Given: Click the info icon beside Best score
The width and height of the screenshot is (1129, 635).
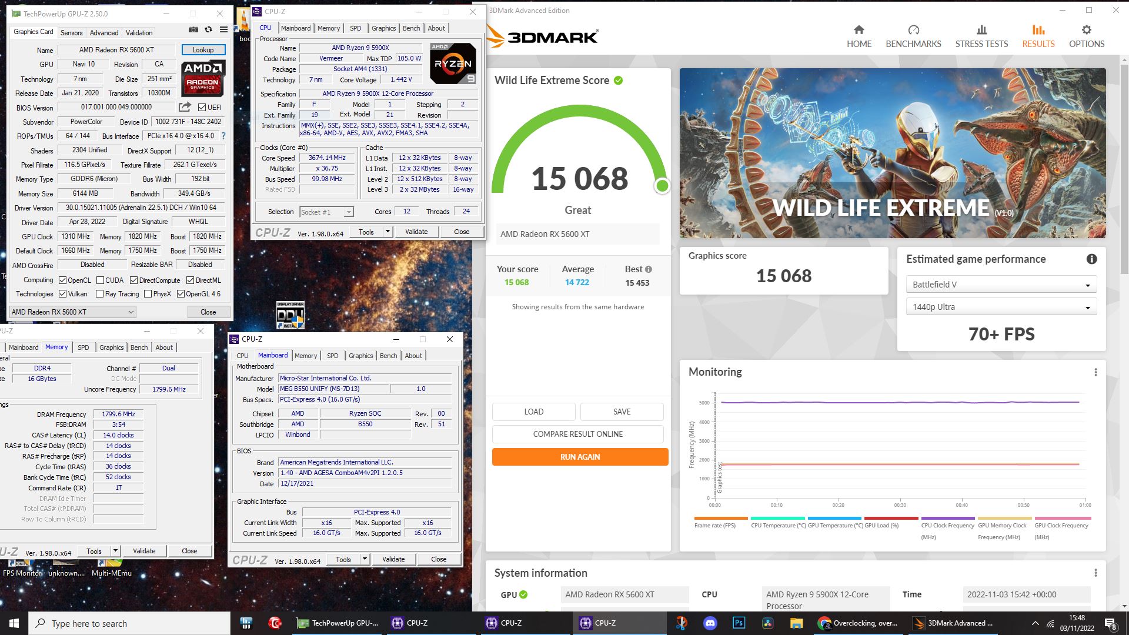Looking at the screenshot, I should click(x=649, y=269).
